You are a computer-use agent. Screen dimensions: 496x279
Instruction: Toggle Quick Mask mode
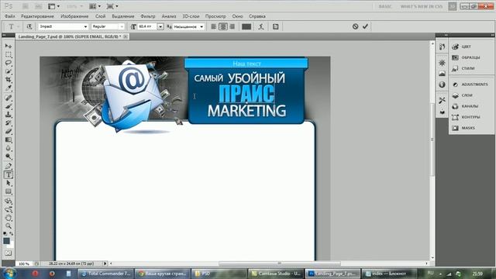point(9,253)
